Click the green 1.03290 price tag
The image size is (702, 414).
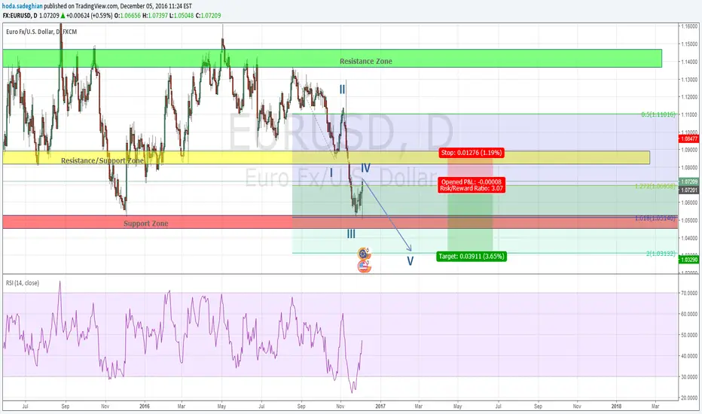689,260
